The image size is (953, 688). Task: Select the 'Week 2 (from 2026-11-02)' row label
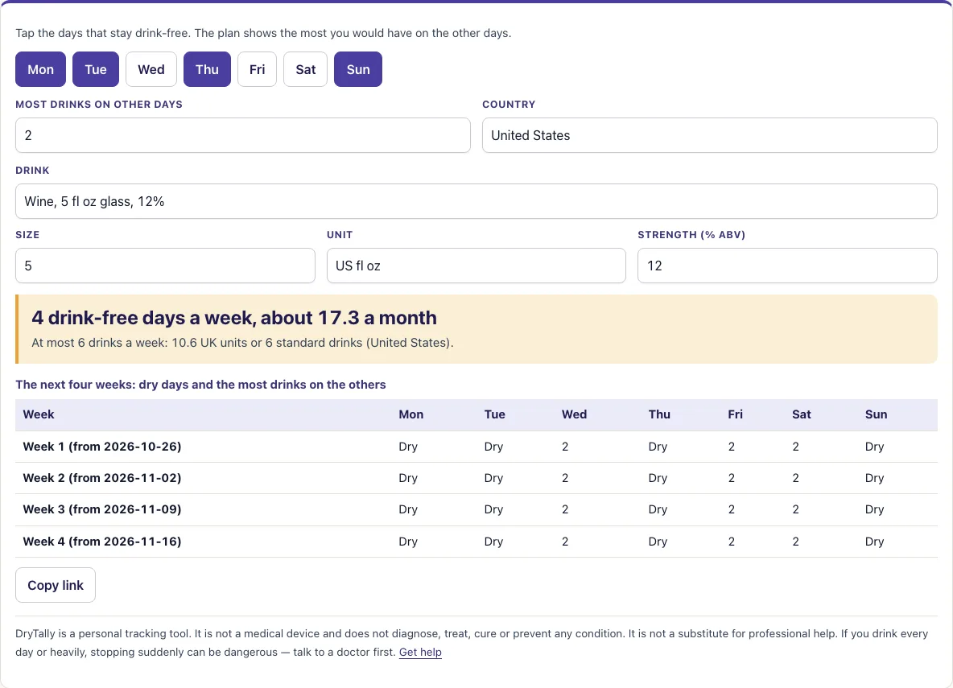click(x=102, y=478)
